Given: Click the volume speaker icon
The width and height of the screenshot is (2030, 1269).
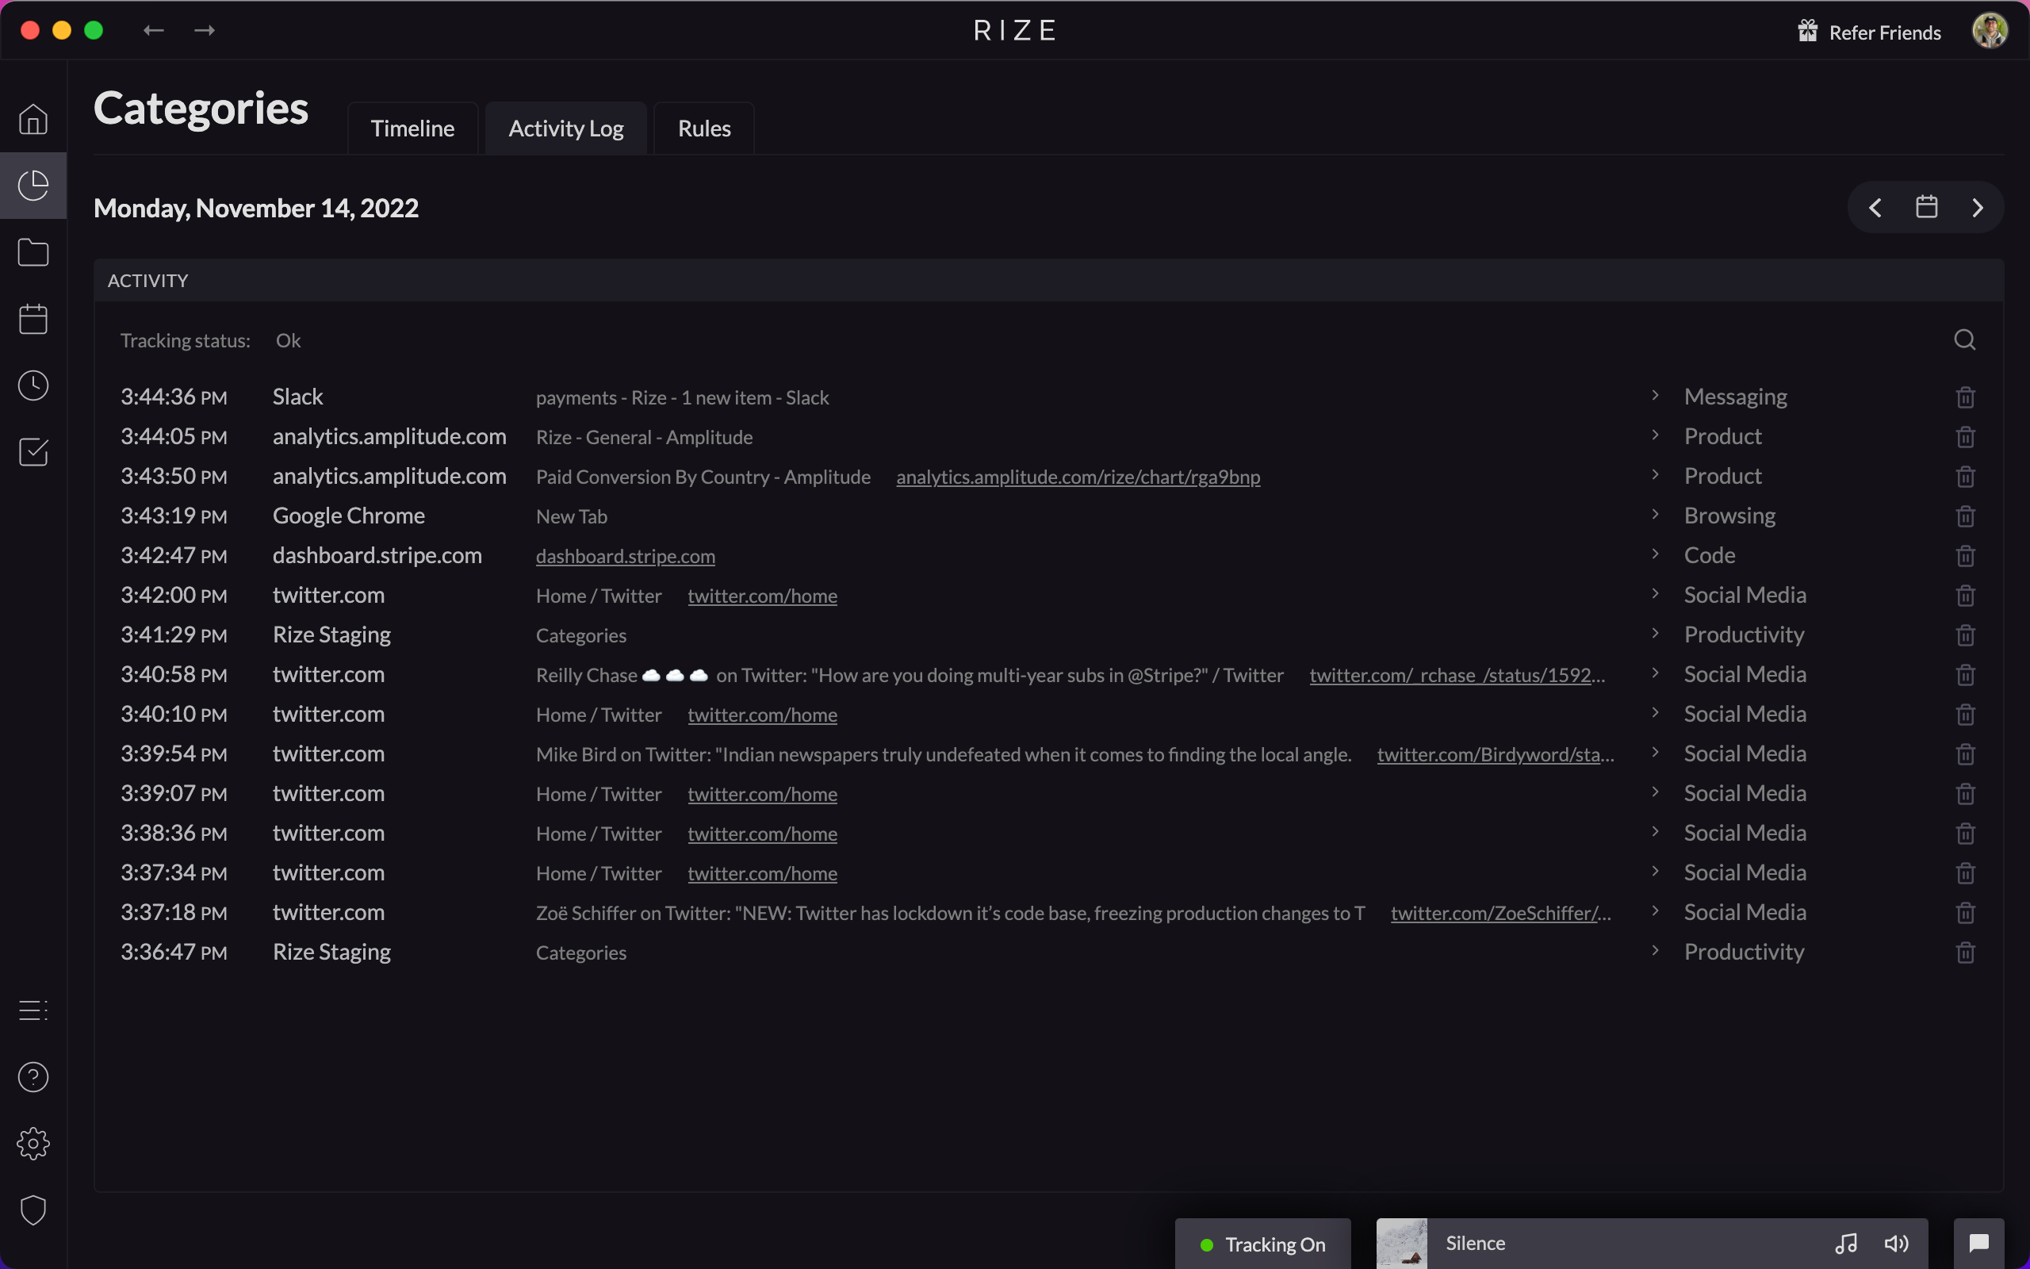Looking at the screenshot, I should click(1897, 1244).
